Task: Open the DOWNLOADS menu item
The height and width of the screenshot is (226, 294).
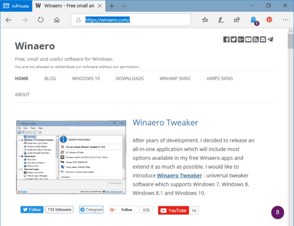Action: point(130,78)
